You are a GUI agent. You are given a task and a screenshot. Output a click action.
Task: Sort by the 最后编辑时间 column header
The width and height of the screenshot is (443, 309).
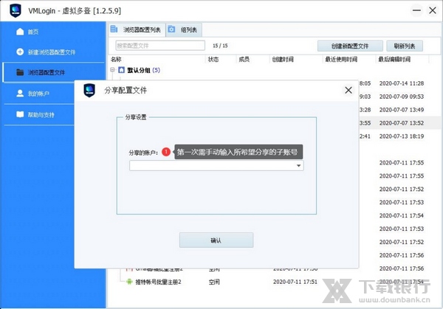394,59
